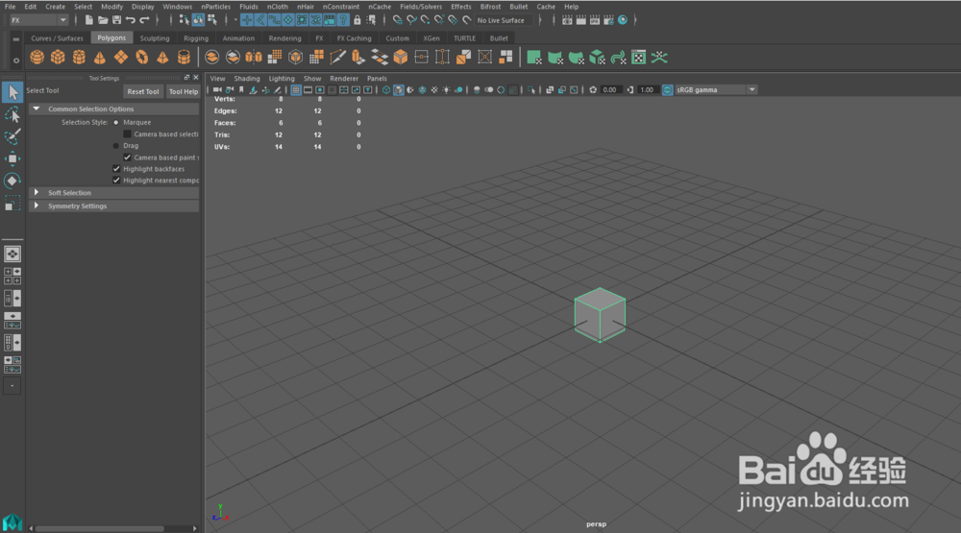Uncheck Highlight backfaces option
The width and height of the screenshot is (961, 533).
click(116, 168)
